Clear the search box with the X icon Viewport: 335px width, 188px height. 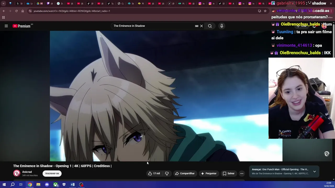202,26
